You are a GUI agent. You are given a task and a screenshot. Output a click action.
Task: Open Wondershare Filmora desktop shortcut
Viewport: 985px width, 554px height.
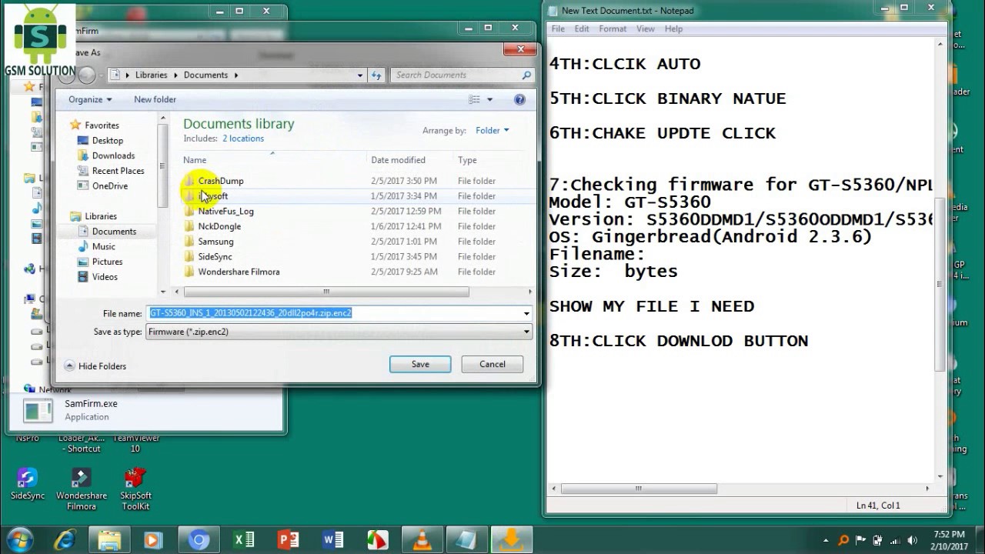pos(82,489)
